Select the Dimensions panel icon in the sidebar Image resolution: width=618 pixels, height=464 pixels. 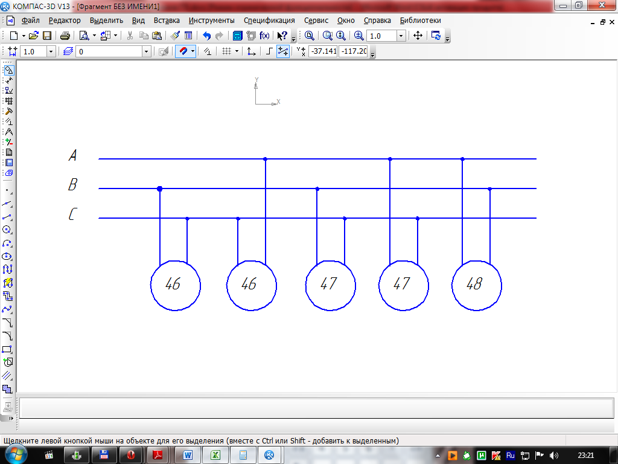pos(9,80)
